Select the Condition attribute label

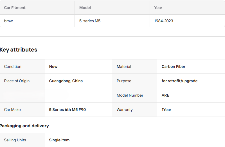[x=13, y=66]
